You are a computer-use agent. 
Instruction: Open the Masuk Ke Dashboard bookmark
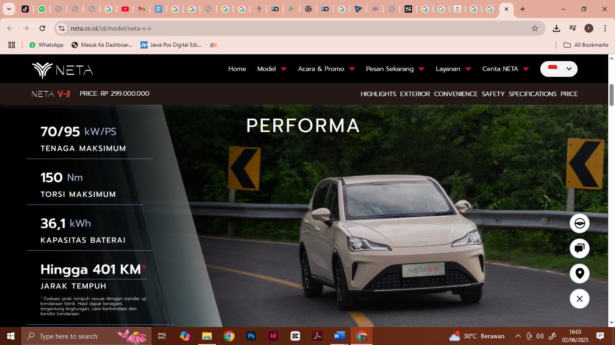(102, 45)
